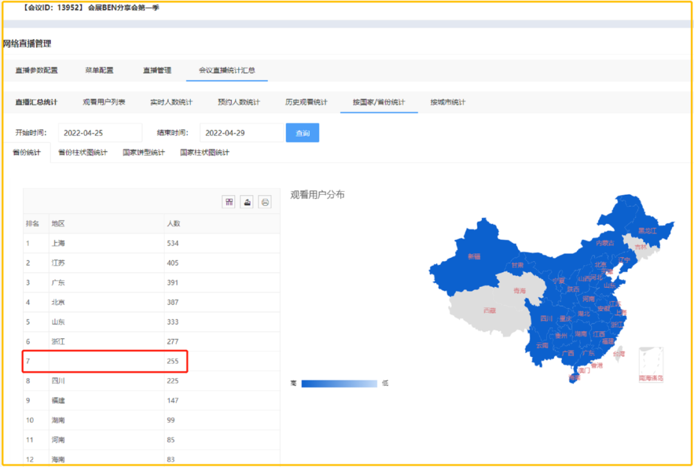Click 云南 region on the map

[x=542, y=345]
